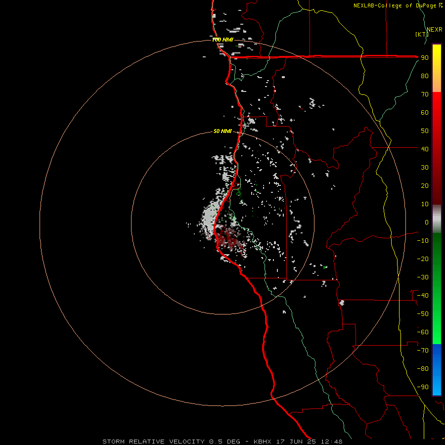Click the positive 10 scale label
445x445 pixels.
(x=425, y=204)
